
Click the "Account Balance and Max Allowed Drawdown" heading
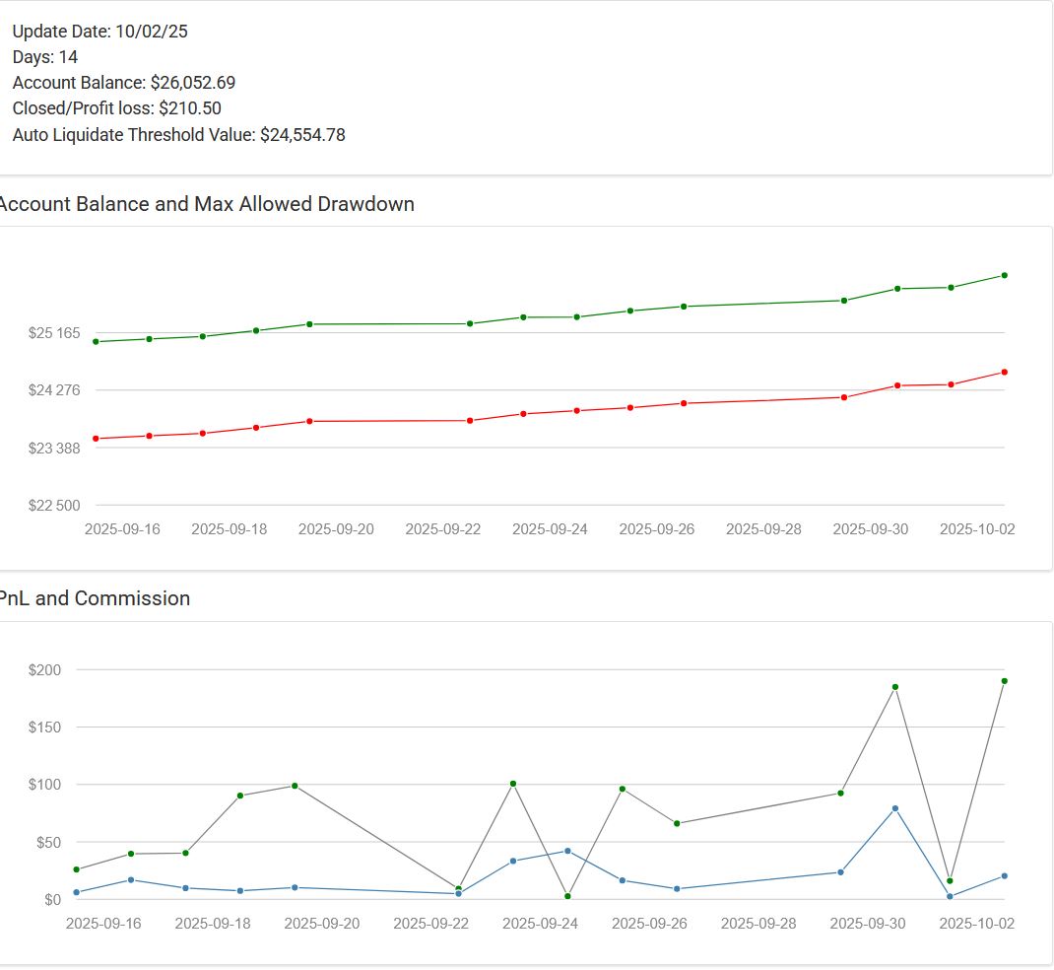click(207, 204)
